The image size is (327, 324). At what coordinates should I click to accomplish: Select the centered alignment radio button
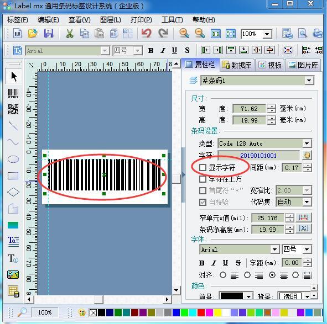pos(272,275)
